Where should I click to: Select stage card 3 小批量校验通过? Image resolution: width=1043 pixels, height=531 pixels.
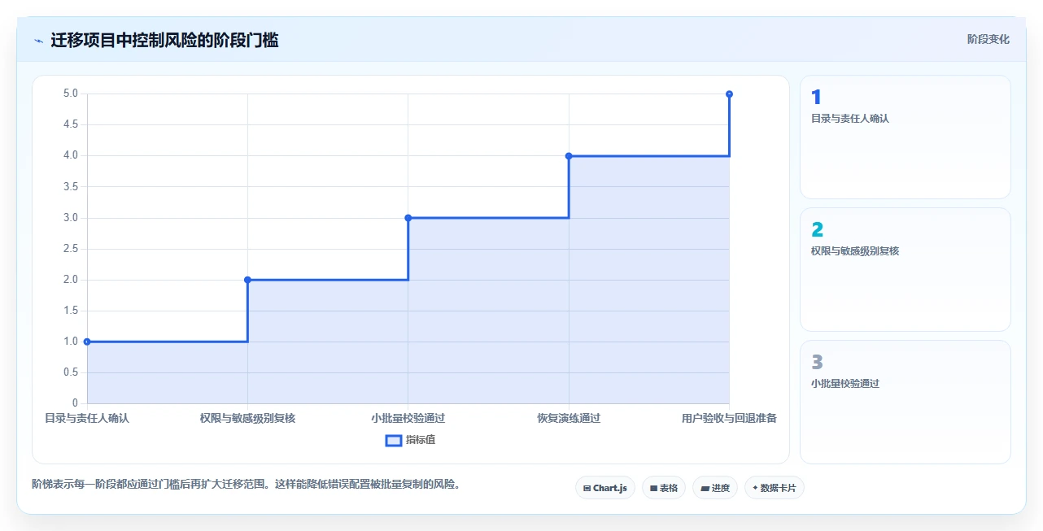coord(906,403)
